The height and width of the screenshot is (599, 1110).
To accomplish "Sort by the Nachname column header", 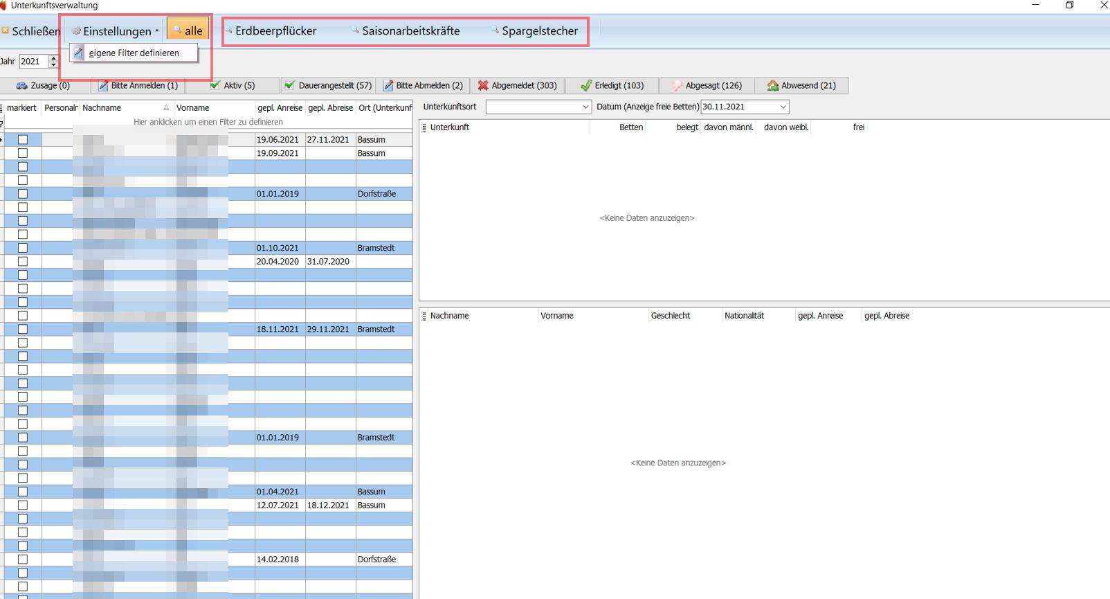I will [x=126, y=108].
